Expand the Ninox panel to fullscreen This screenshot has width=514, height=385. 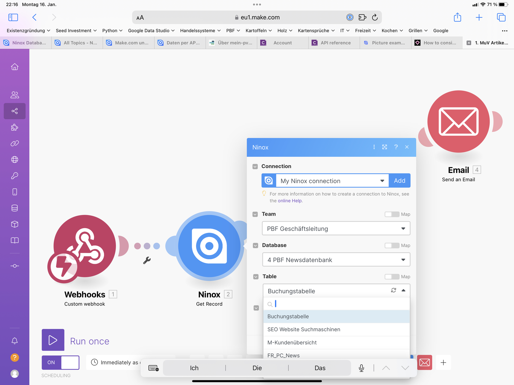385,147
